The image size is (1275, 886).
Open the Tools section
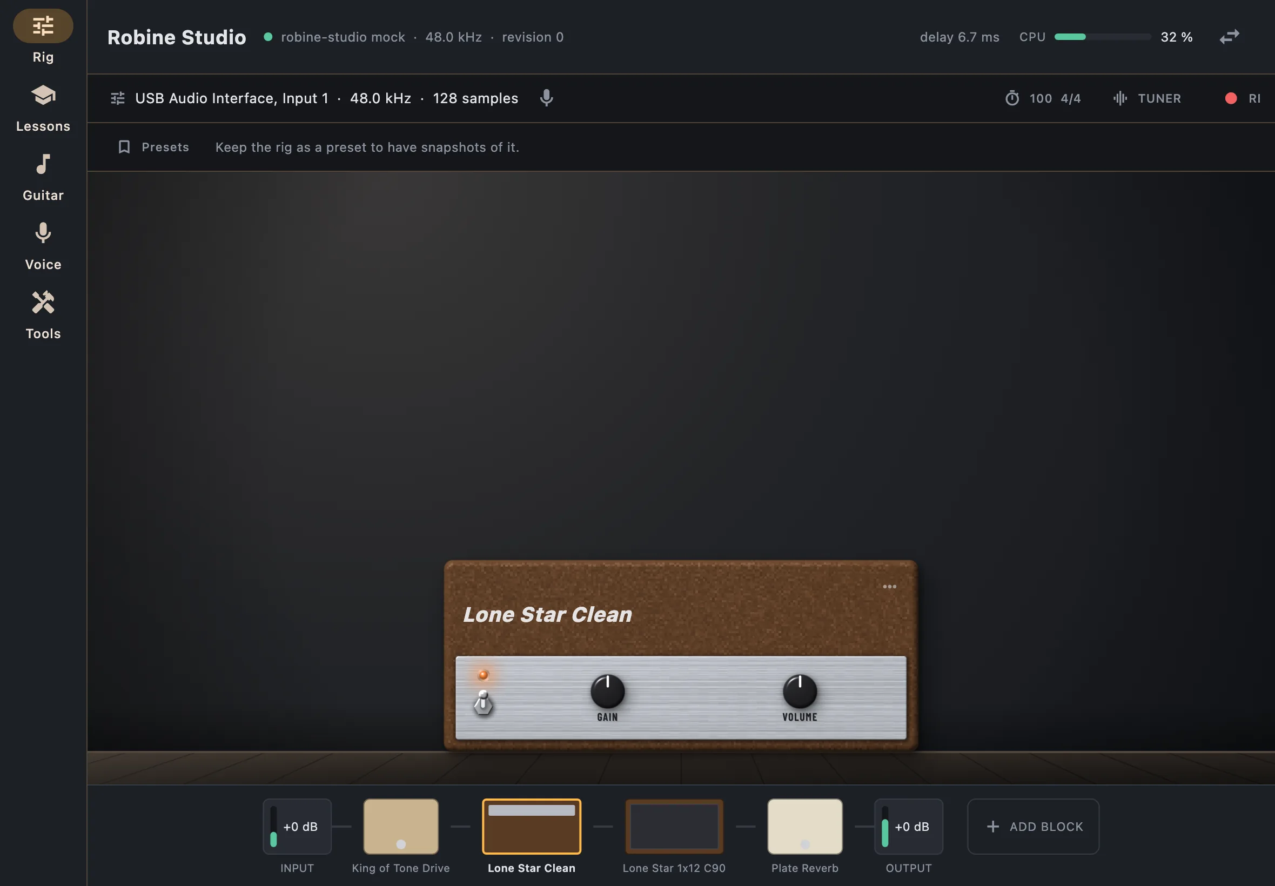[43, 316]
